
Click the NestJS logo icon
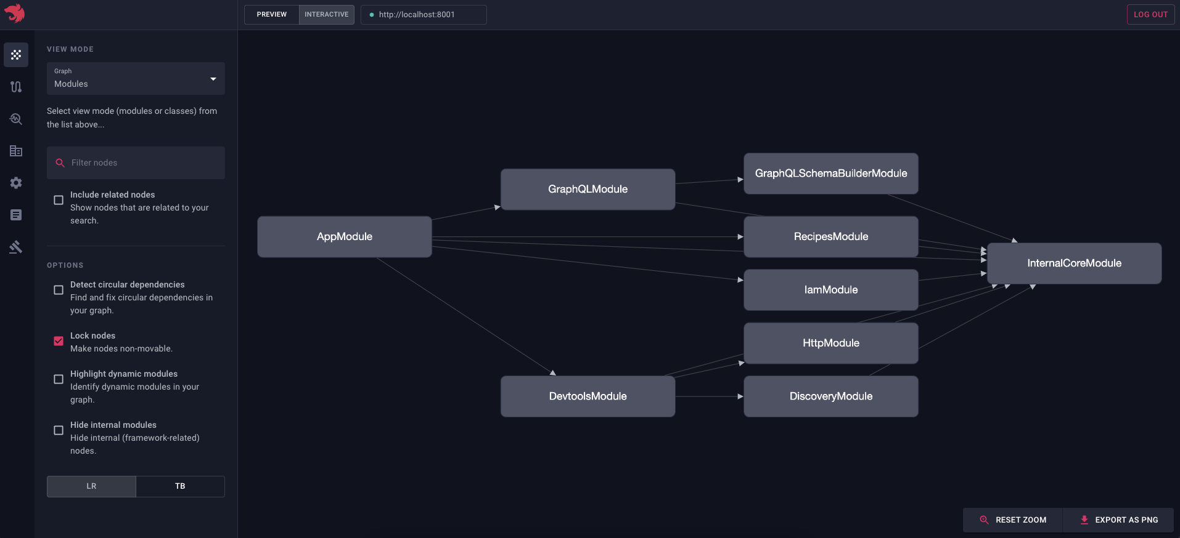tap(15, 14)
